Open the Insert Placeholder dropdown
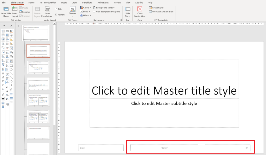This screenshot has height=155, width=266. (48, 12)
